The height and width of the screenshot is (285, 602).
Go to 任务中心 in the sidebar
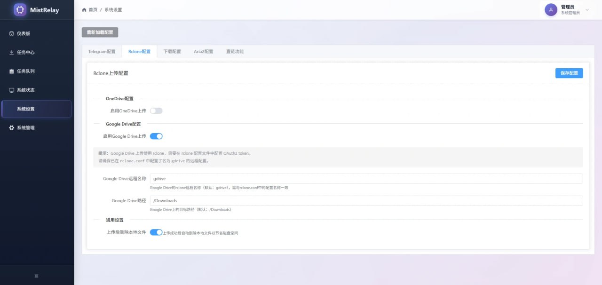pos(37,52)
